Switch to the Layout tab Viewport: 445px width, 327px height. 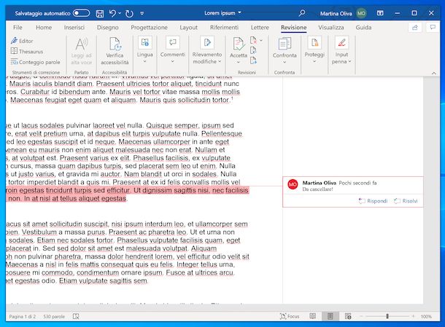pos(188,28)
